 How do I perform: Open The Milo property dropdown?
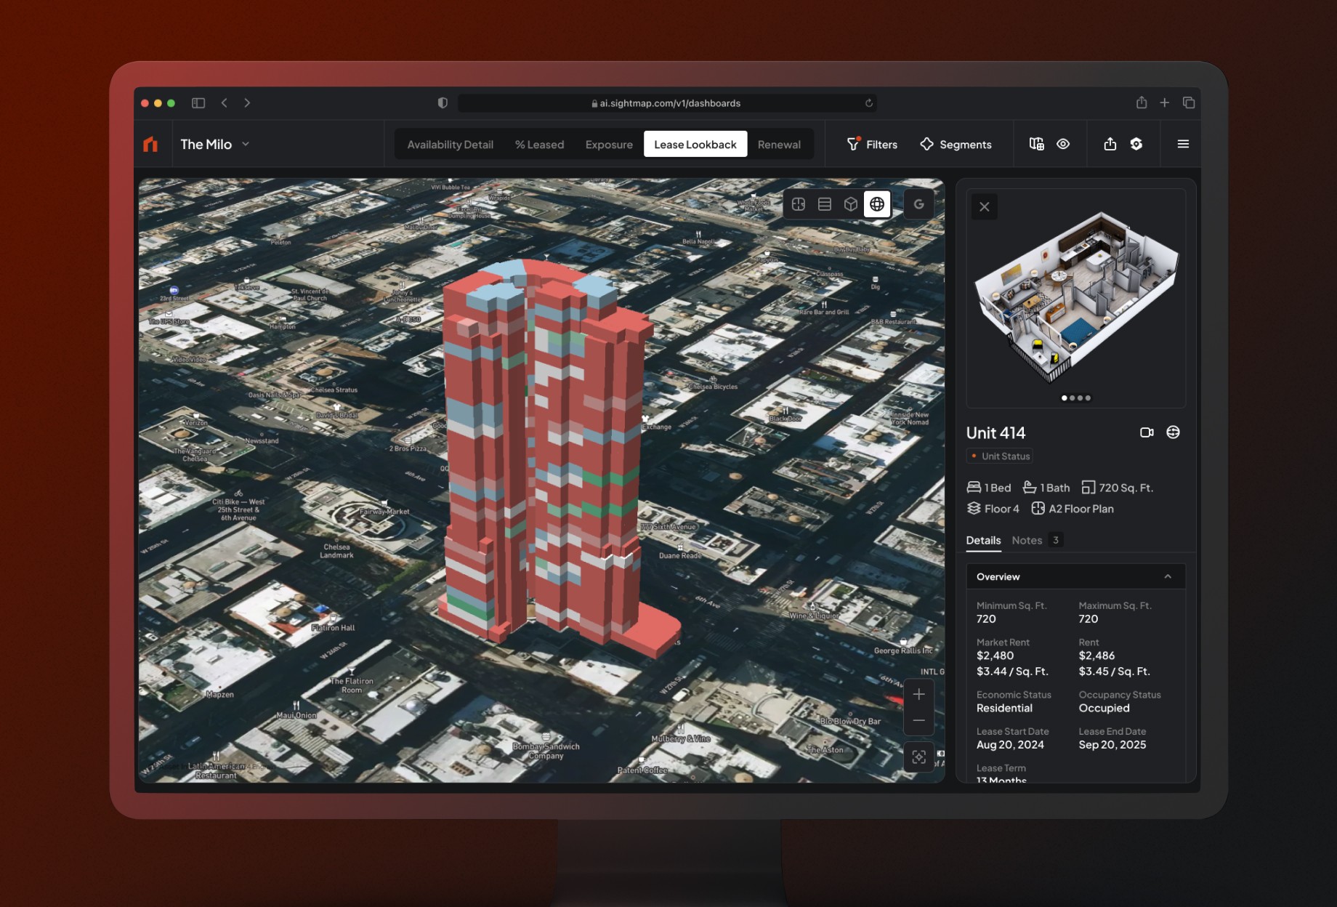click(x=215, y=144)
